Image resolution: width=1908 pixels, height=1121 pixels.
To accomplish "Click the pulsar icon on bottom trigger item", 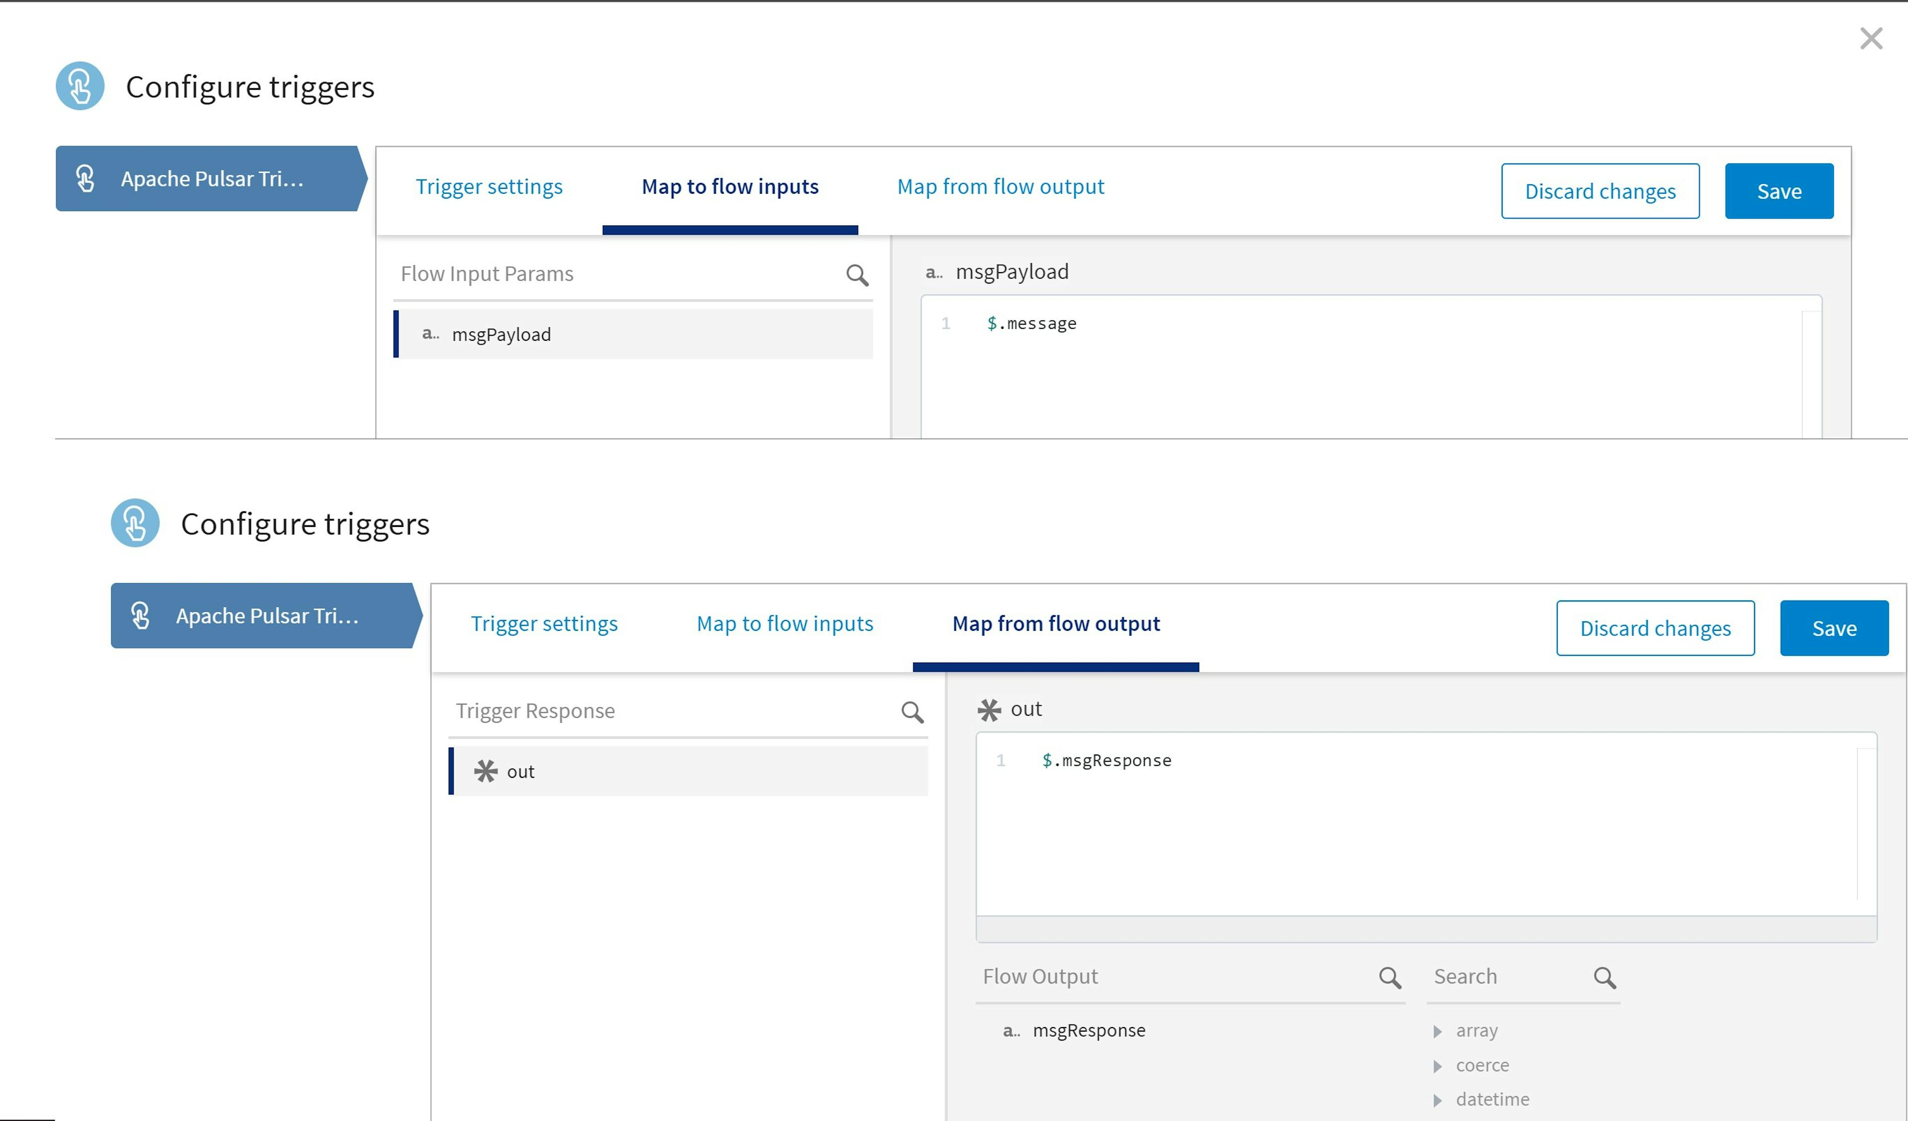I will tap(141, 614).
